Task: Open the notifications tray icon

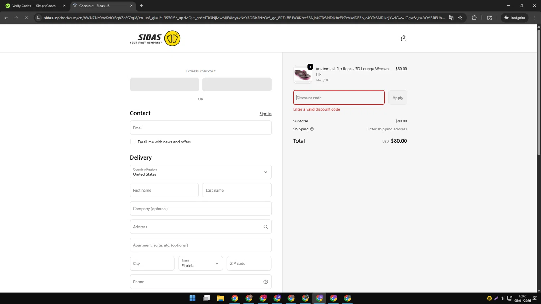Action: click(x=535, y=298)
